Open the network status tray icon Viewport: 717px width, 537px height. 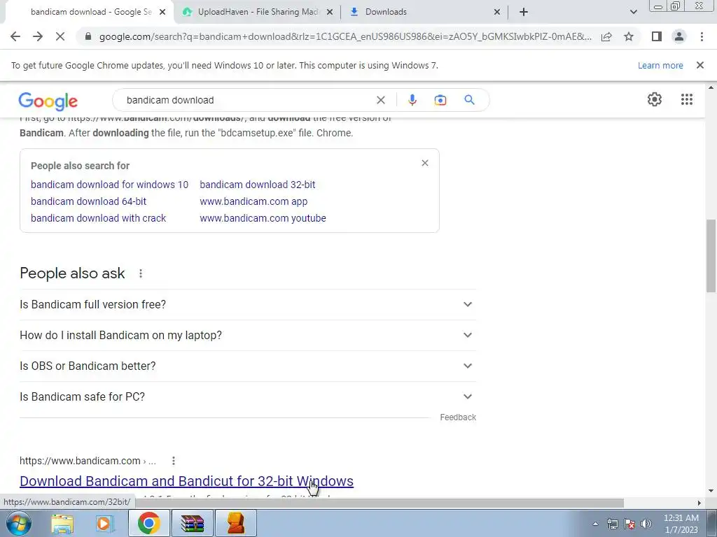[x=612, y=524]
